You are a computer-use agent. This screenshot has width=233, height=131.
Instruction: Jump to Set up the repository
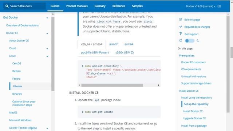[x=196, y=104]
